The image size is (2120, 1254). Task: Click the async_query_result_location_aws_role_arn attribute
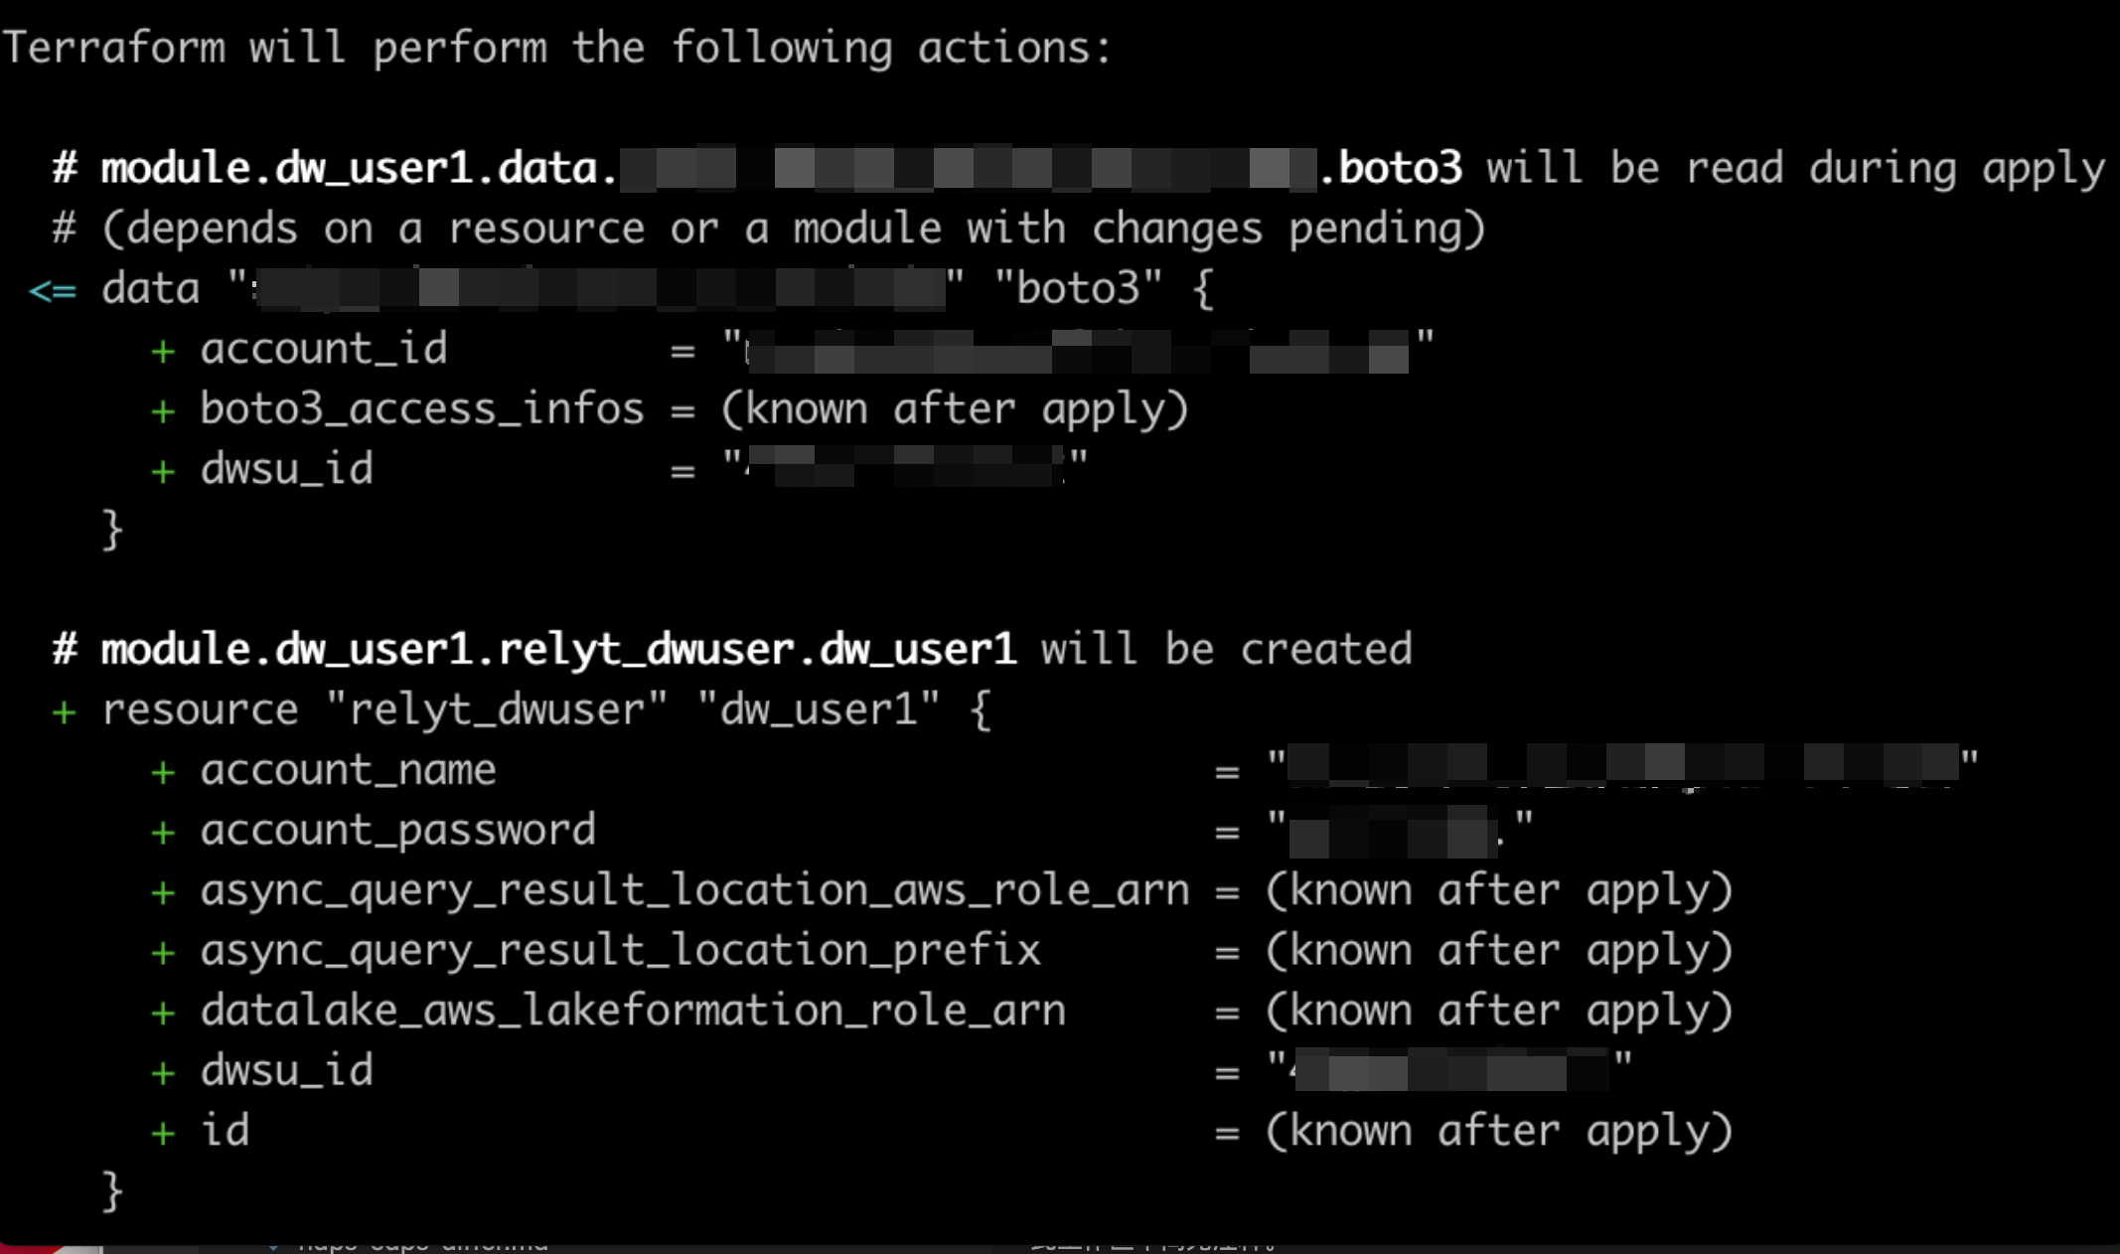coord(694,890)
